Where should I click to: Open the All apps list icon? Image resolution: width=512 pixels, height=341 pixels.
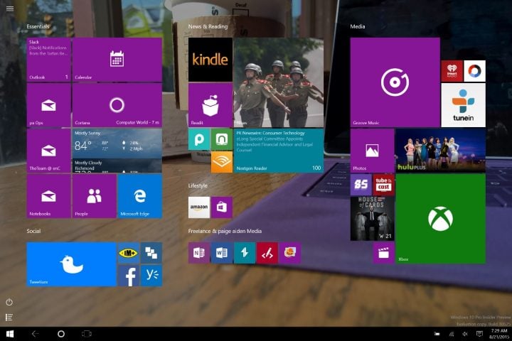pos(9,317)
